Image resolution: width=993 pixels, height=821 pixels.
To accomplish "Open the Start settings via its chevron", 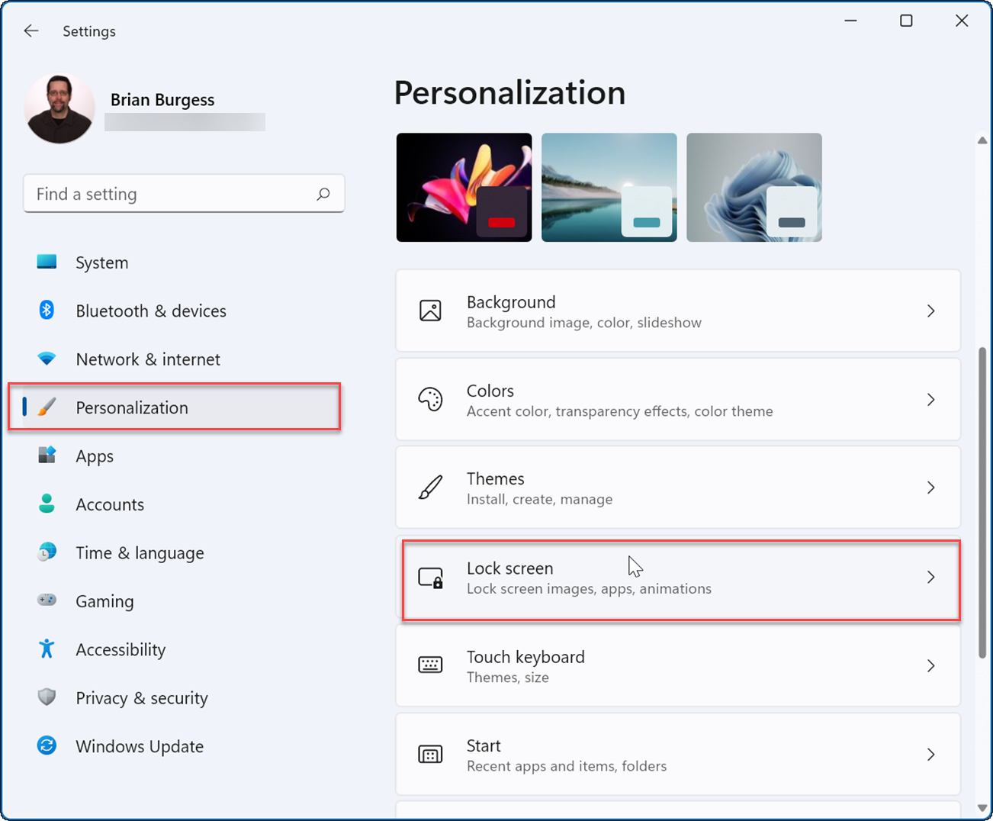I will [x=930, y=754].
